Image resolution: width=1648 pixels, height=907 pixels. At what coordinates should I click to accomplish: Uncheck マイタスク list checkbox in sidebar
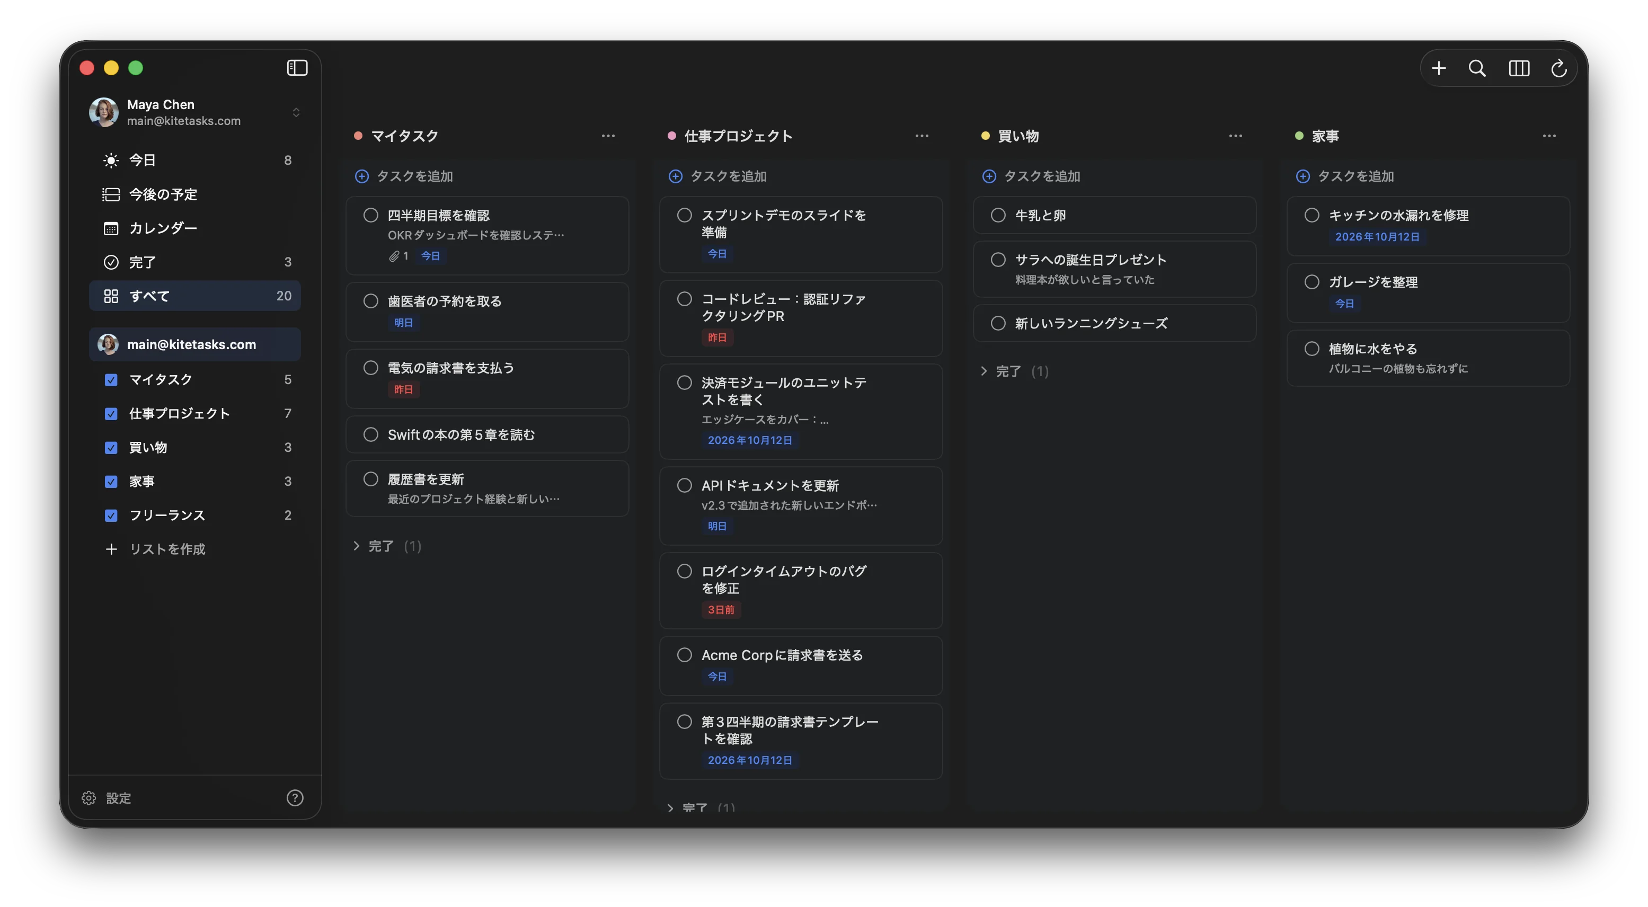[111, 380]
